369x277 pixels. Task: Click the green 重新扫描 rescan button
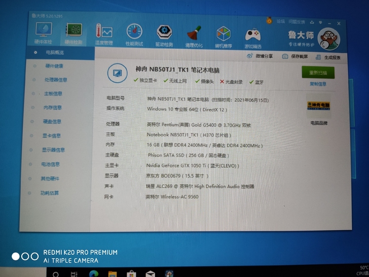click(318, 73)
